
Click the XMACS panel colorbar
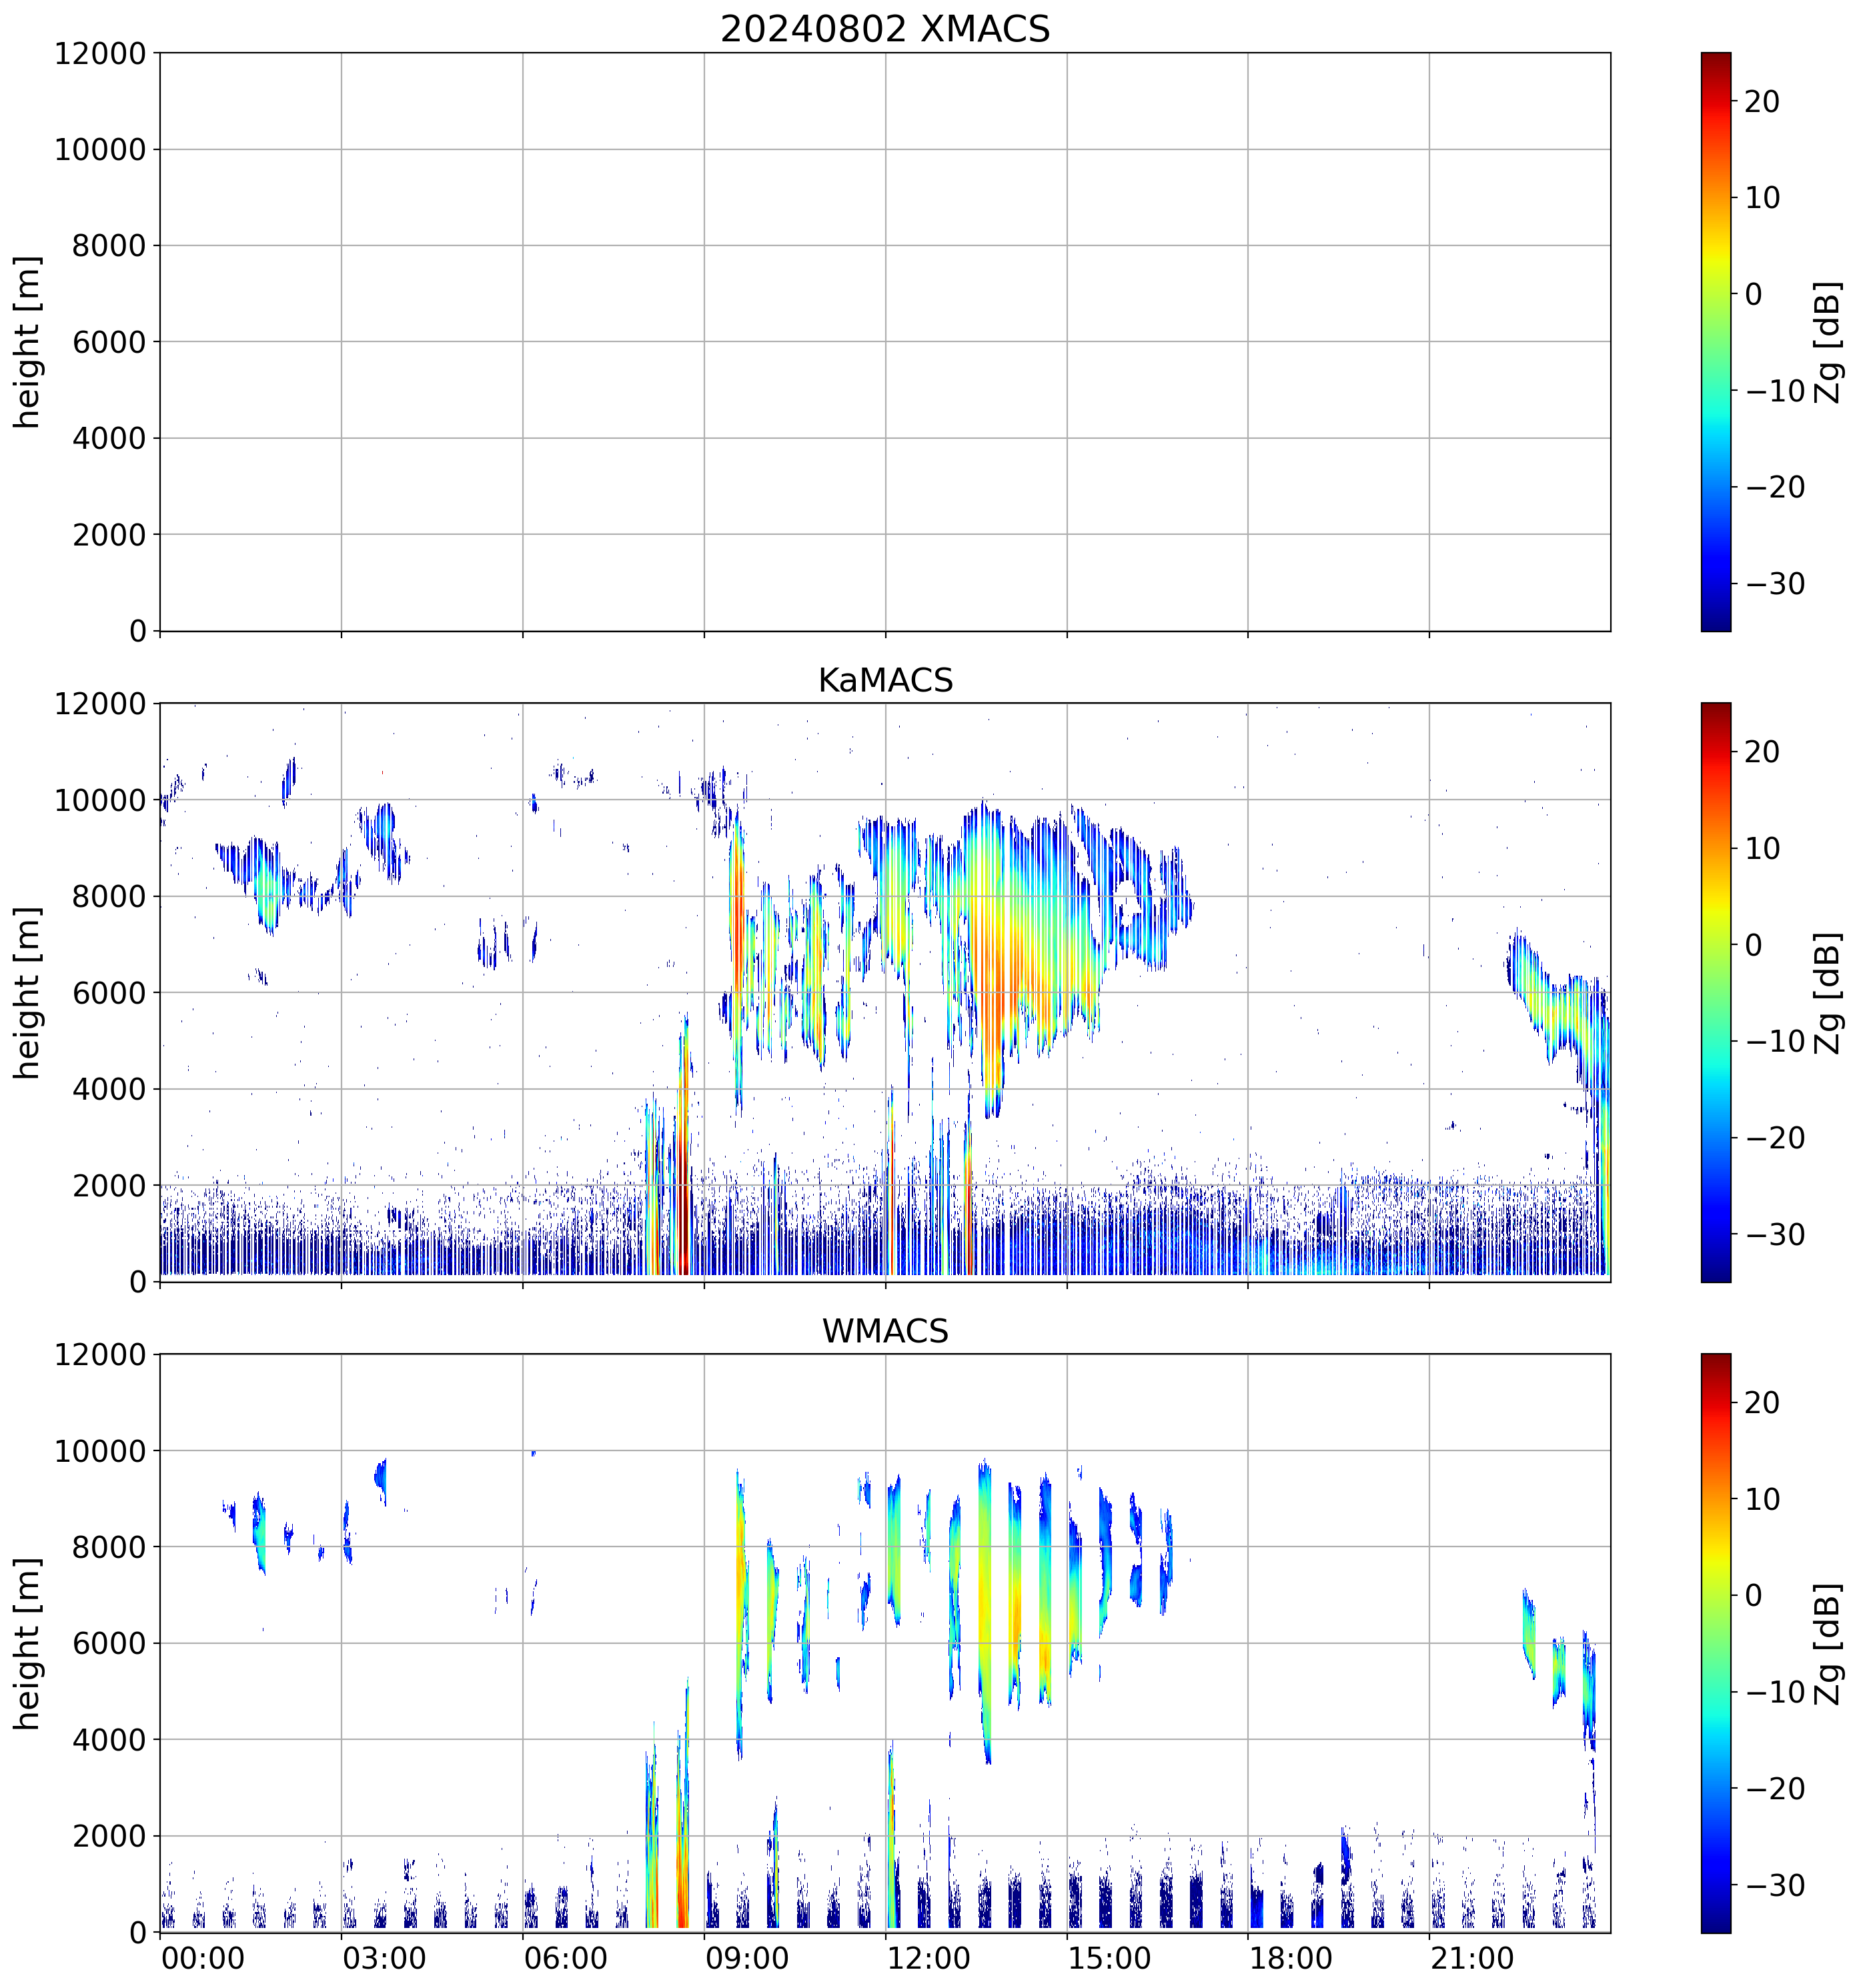pyautogui.click(x=1715, y=341)
